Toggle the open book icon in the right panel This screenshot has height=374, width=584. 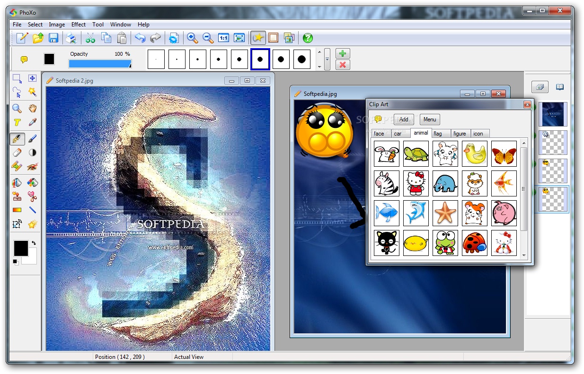click(x=560, y=87)
